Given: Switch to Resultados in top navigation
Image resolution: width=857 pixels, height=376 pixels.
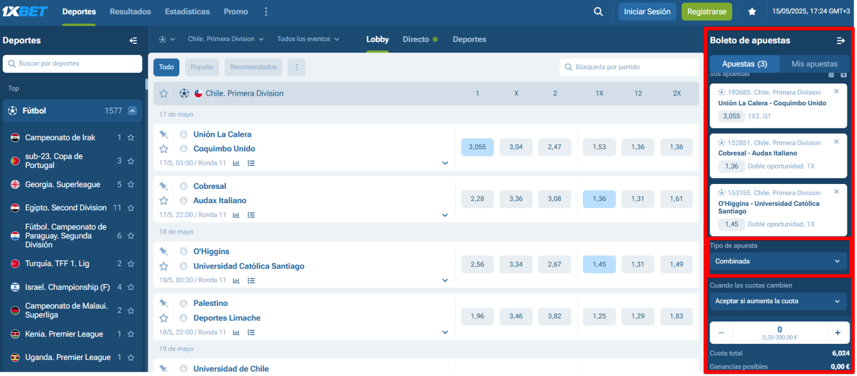Looking at the screenshot, I should (130, 11).
